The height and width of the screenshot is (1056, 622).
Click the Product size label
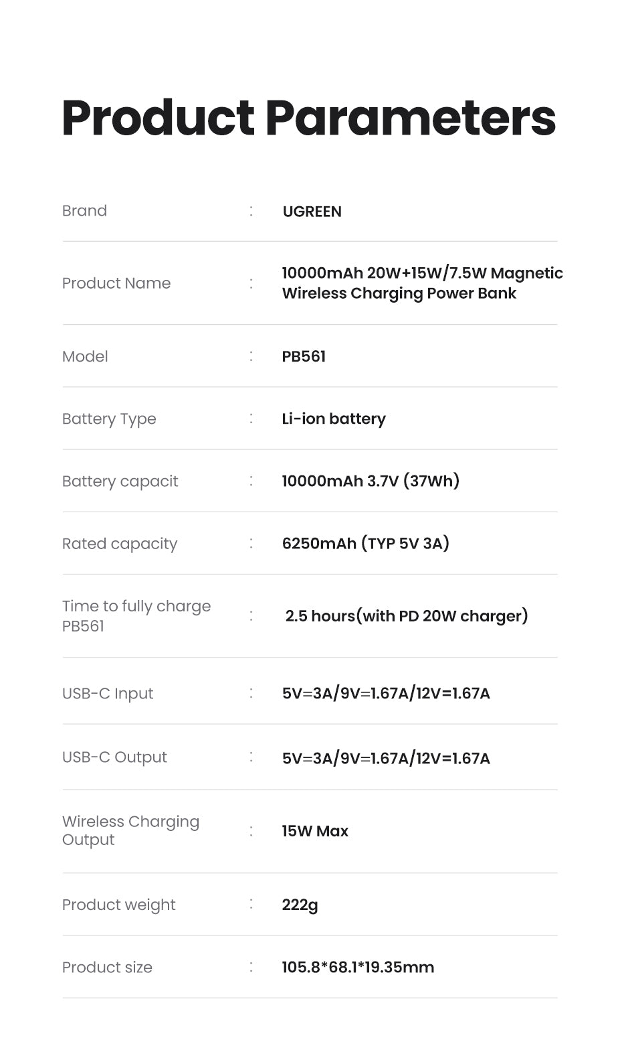(107, 968)
